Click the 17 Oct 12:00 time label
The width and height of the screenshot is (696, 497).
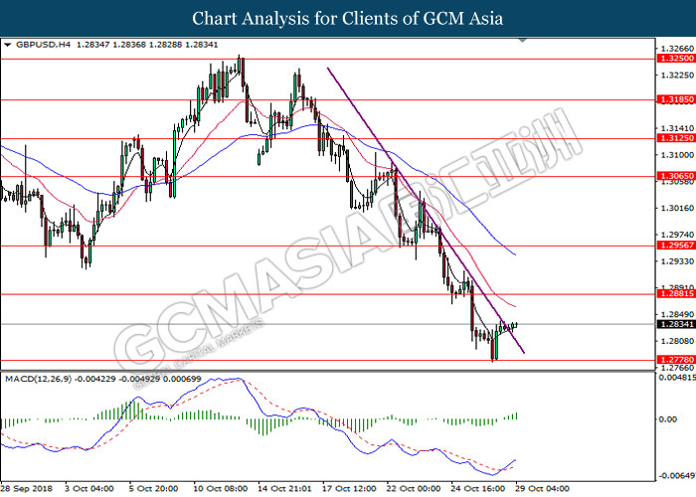pos(349,489)
